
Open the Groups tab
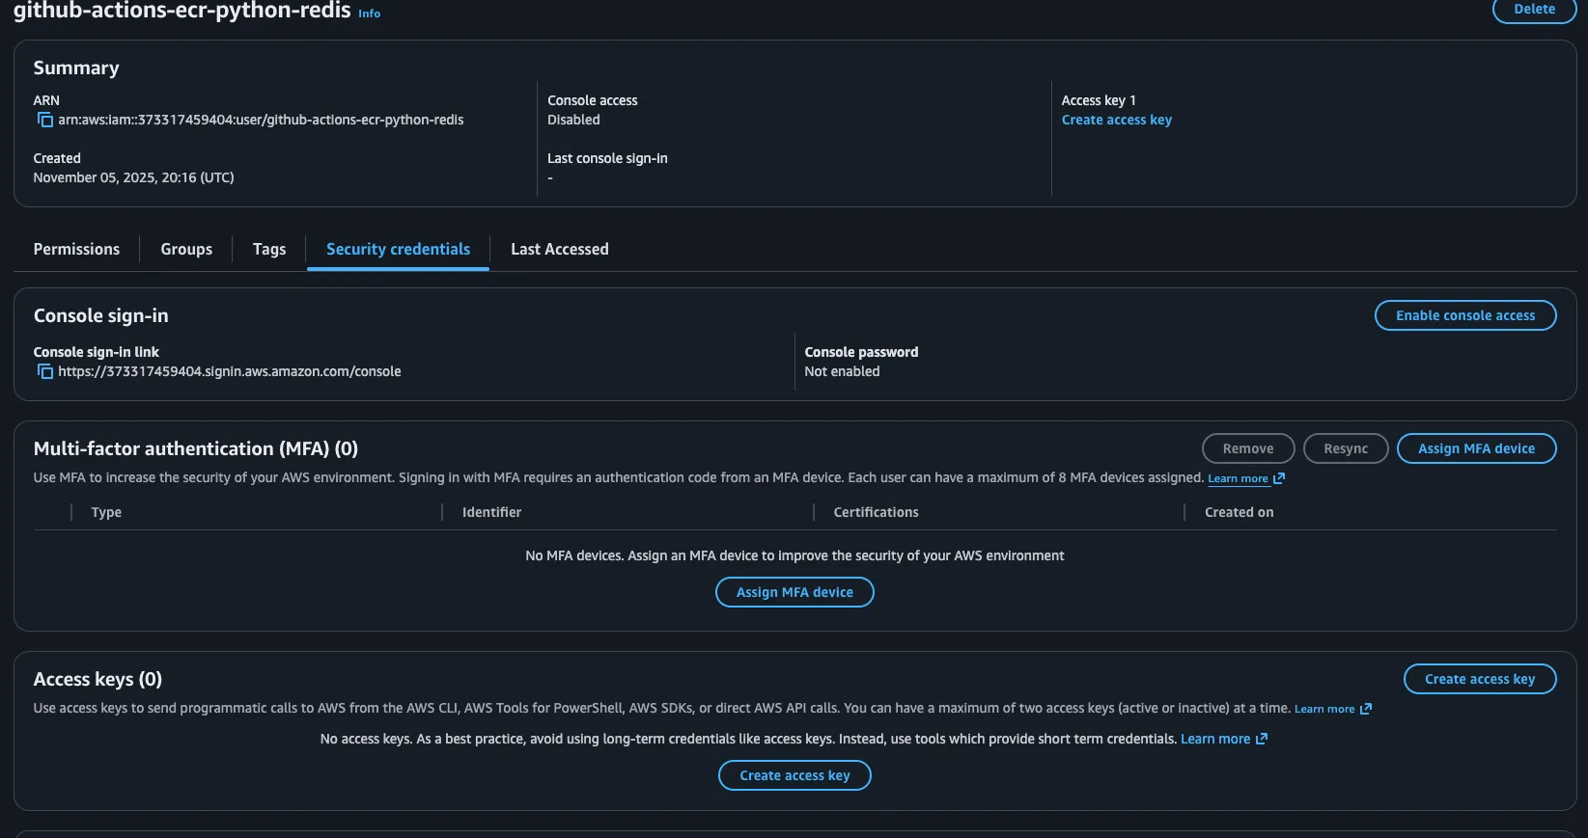186,249
